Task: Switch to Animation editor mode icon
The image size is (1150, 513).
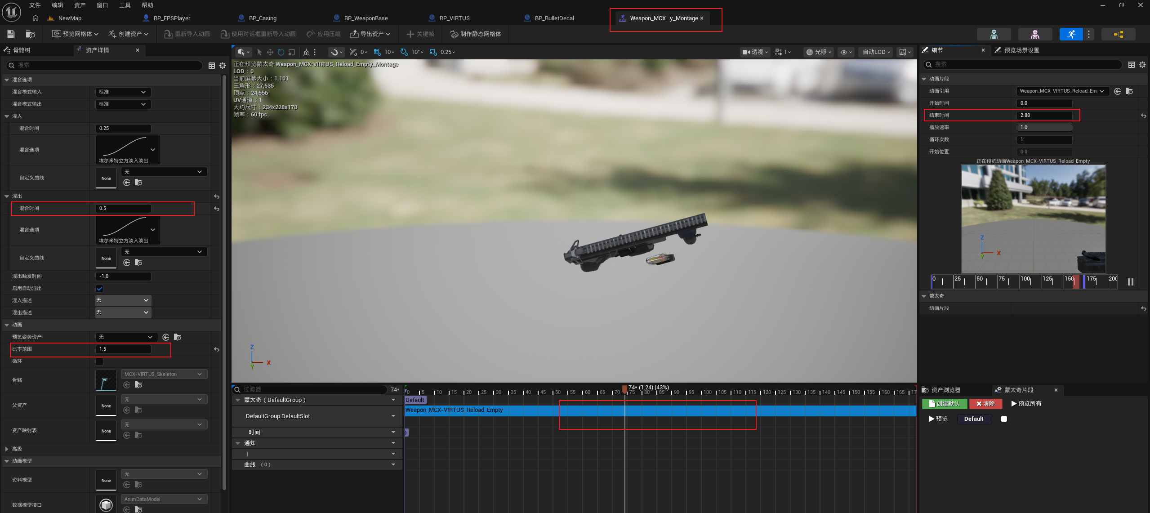Action: click(x=1071, y=34)
